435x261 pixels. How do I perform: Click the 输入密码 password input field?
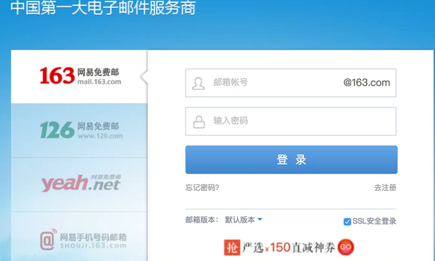(291, 121)
